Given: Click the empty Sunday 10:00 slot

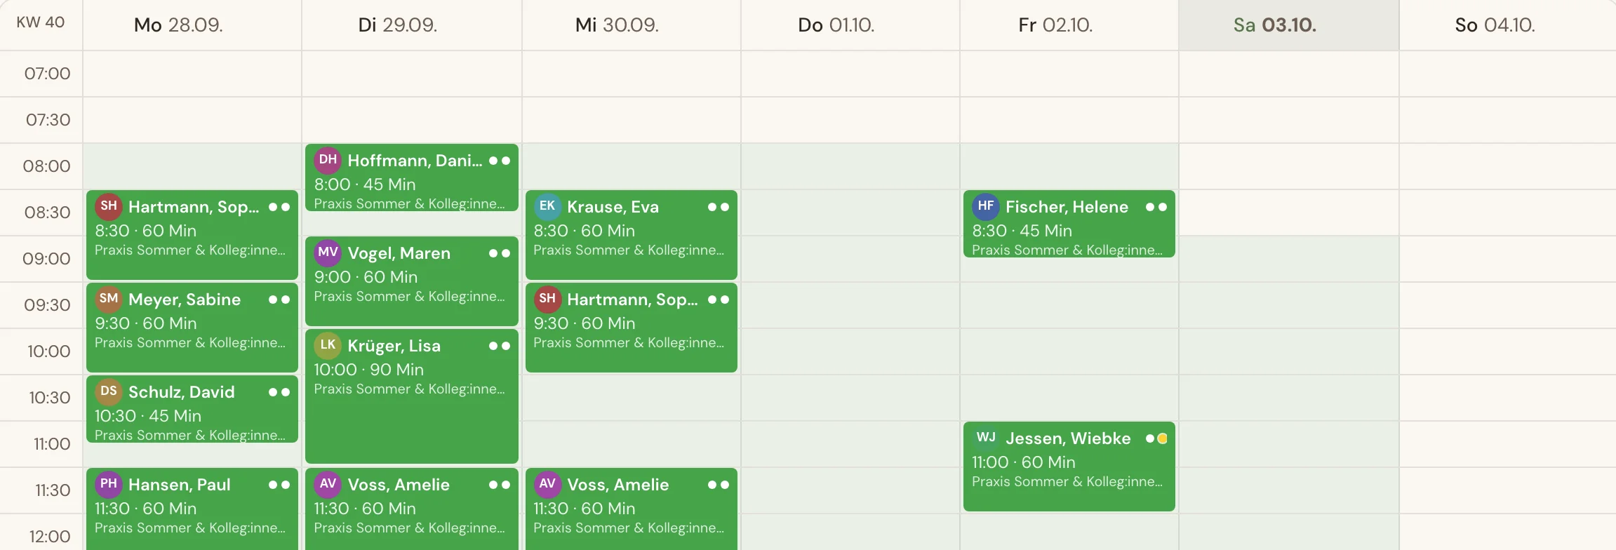Looking at the screenshot, I should click(x=1507, y=351).
